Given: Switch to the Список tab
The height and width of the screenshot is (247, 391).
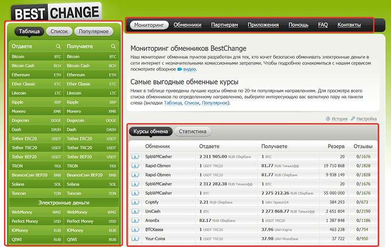Looking at the screenshot, I should click(x=59, y=31).
